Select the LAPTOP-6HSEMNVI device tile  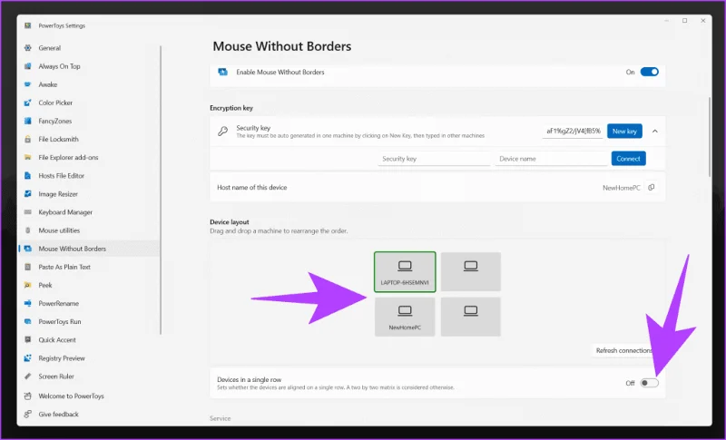click(405, 272)
